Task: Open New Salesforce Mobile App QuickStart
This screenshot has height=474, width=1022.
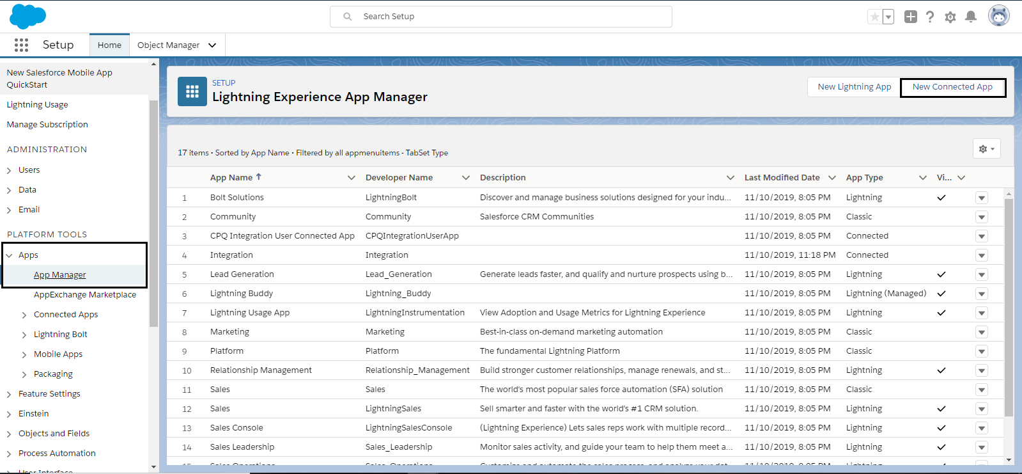Action: (x=59, y=79)
